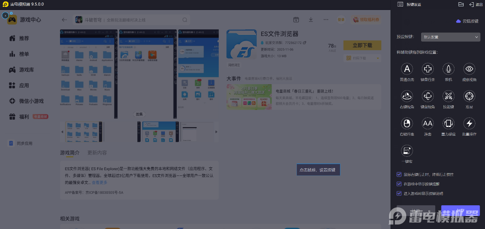Screen dimensions: 485x229
Task: Select the 连击 AA combo icon
Action: point(428,123)
